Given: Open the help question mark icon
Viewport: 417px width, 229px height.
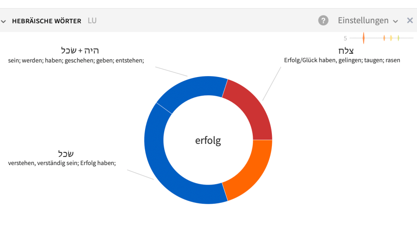Looking at the screenshot, I should (323, 20).
